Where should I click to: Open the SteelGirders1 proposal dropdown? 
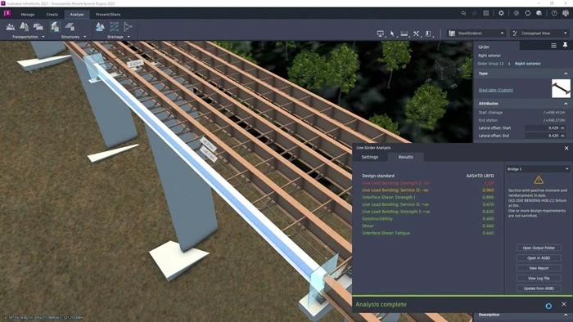coord(476,34)
